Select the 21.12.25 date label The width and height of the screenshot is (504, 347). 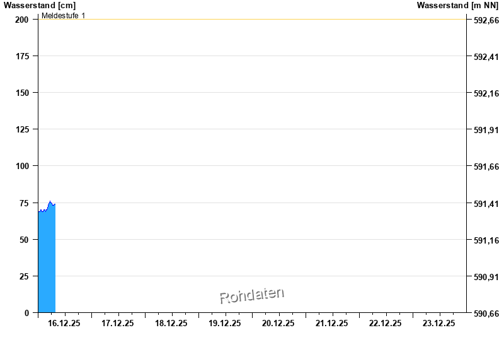coord(332,323)
